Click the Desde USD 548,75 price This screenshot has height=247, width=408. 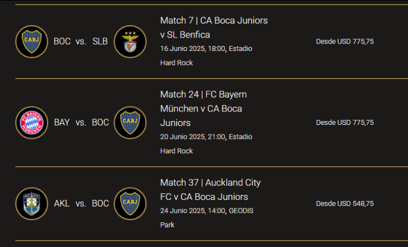[345, 204]
